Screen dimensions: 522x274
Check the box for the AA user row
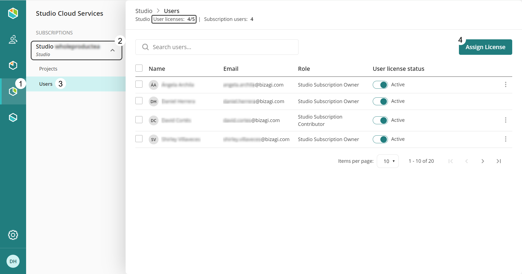(139, 84)
